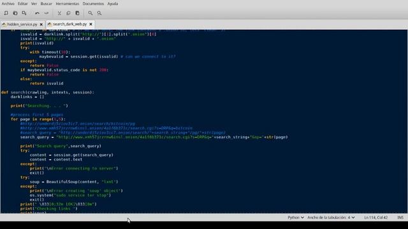Open the Documentos menu
Screen dimensions: 408x229
93,4
